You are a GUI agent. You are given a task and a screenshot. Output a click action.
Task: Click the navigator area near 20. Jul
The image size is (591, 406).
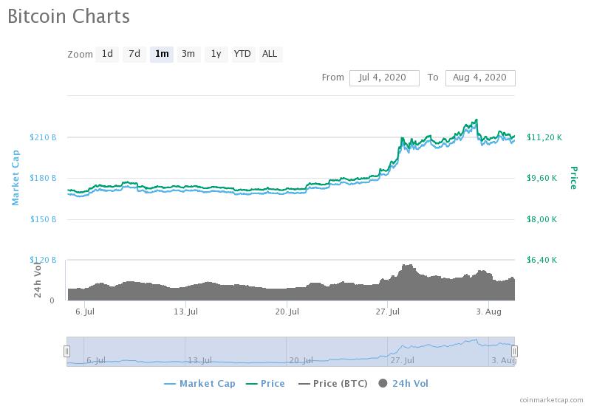click(301, 360)
